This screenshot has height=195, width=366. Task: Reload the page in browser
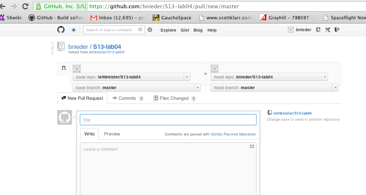(25, 6)
